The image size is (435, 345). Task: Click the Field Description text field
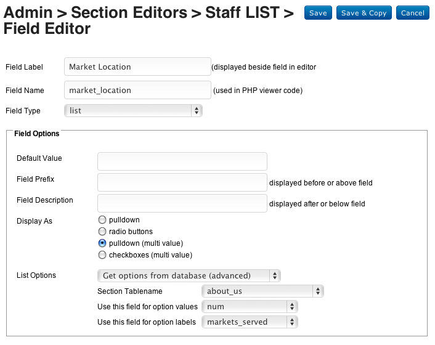tap(182, 203)
